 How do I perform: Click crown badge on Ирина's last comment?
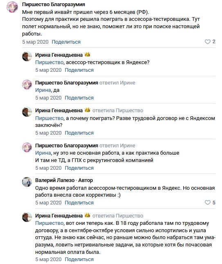(87, 215)
